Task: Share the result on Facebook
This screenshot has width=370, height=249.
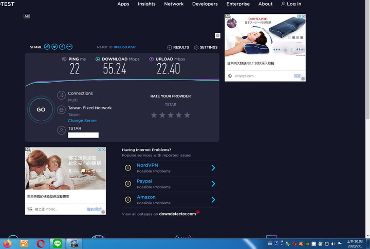Action: pyautogui.click(x=62, y=47)
